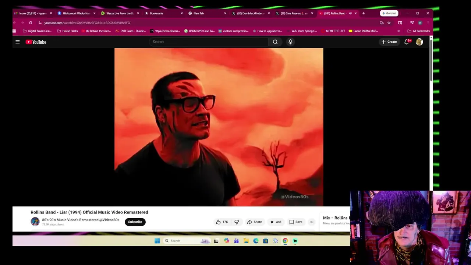Open the 80's 90's Music Video's Remastered channel
The width and height of the screenshot is (471, 265).
pos(81,220)
